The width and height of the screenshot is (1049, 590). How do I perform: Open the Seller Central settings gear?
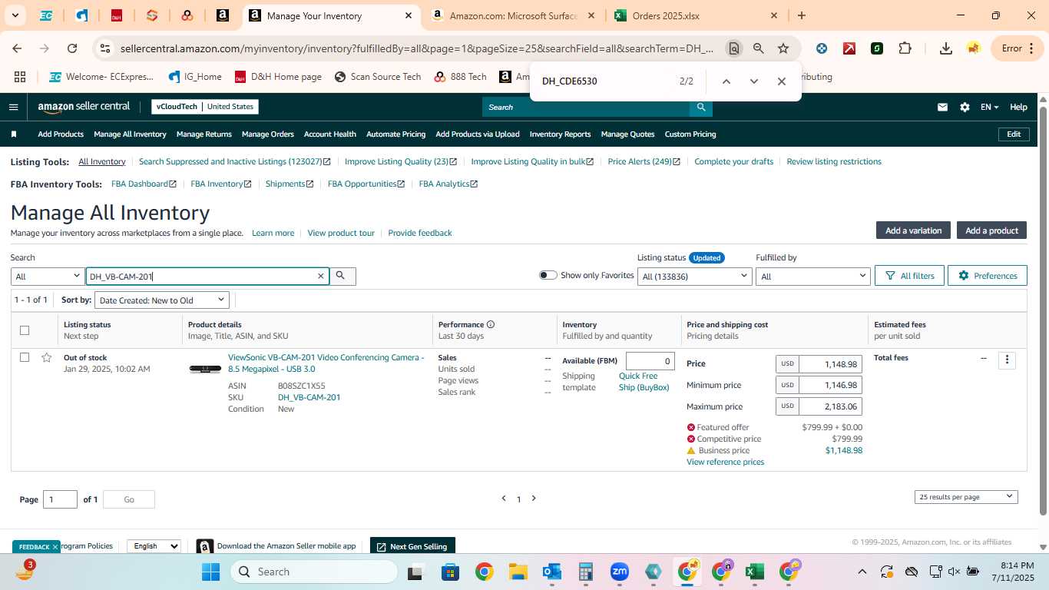point(965,107)
